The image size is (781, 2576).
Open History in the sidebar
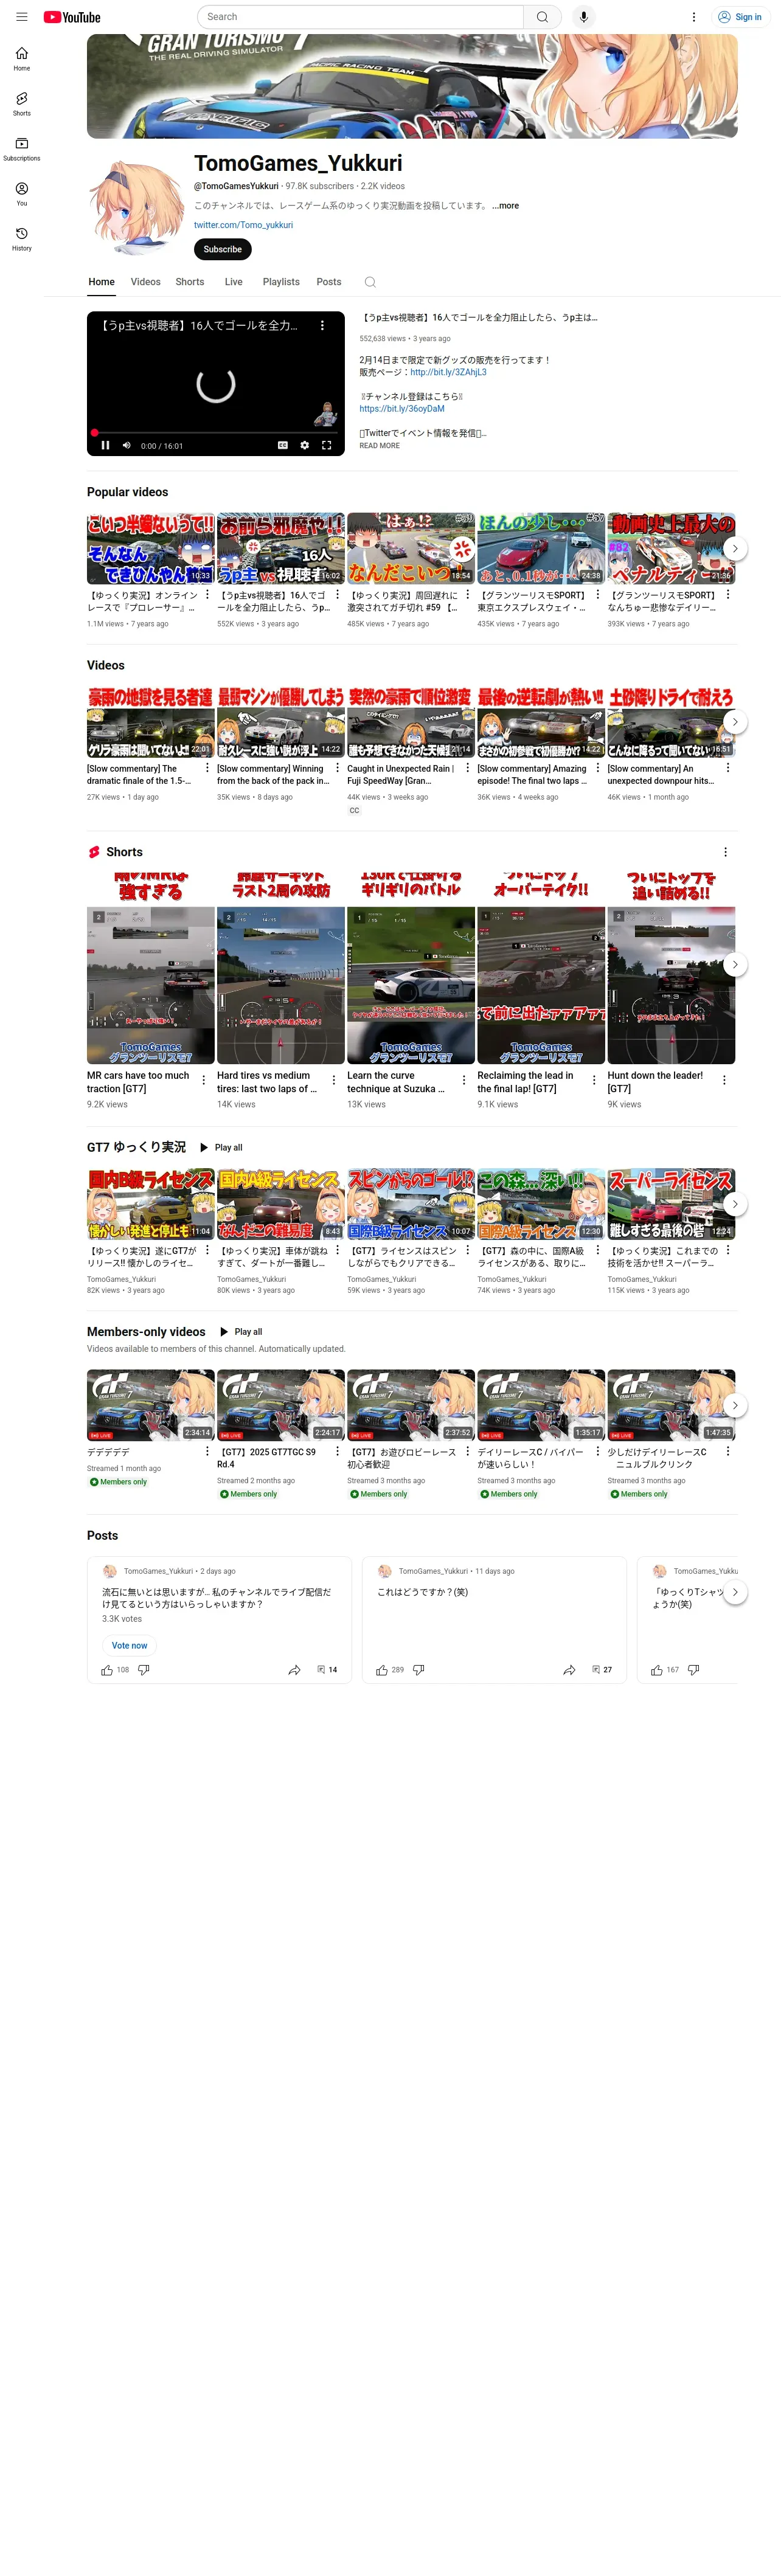(21, 239)
